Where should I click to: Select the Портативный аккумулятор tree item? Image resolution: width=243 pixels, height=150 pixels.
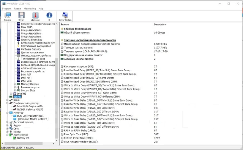36,46
